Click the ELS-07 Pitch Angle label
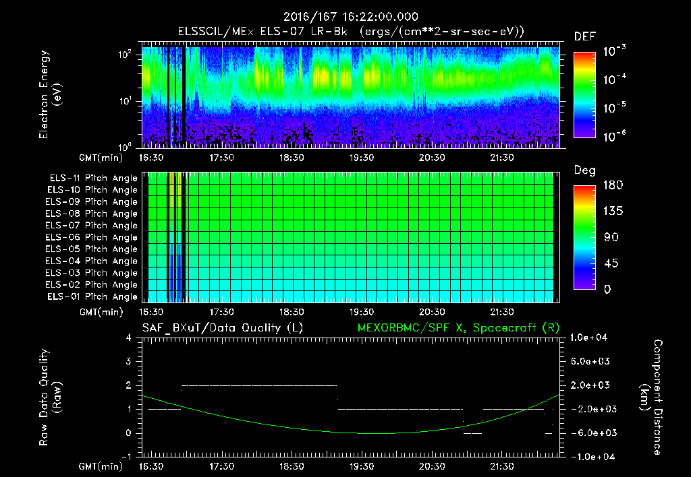Viewport: 691px width, 477px height. point(92,225)
